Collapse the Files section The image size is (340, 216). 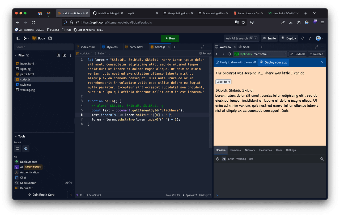pos(16,55)
